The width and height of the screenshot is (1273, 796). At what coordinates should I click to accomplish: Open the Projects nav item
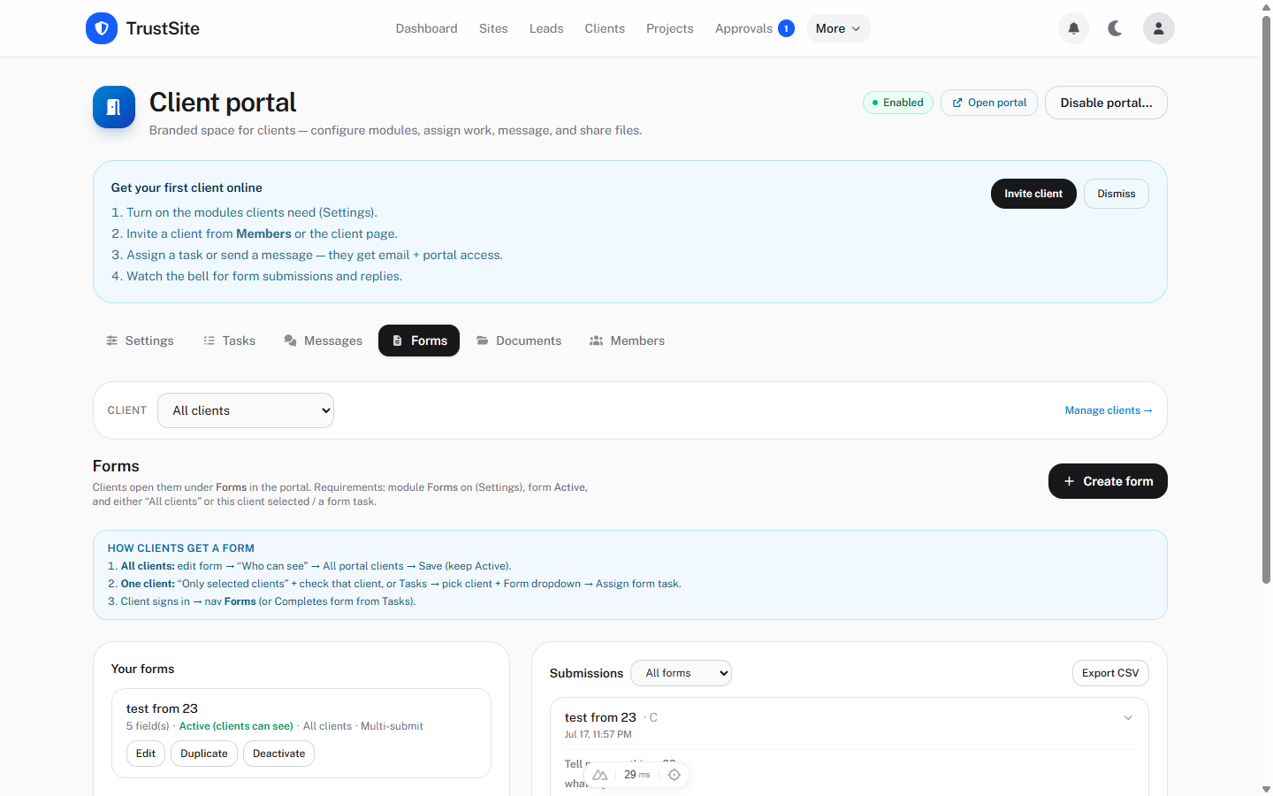click(669, 28)
